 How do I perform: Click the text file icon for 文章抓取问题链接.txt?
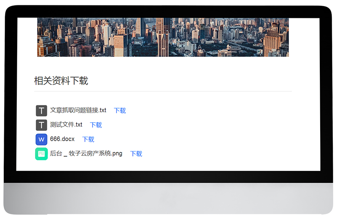click(x=41, y=110)
